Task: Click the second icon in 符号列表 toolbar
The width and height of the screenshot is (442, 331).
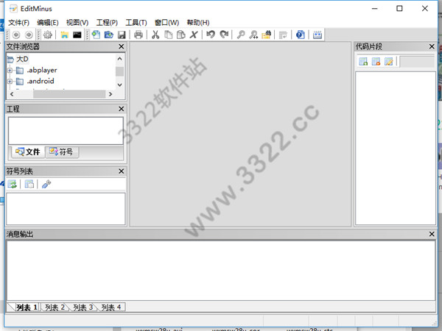Action: [29, 185]
